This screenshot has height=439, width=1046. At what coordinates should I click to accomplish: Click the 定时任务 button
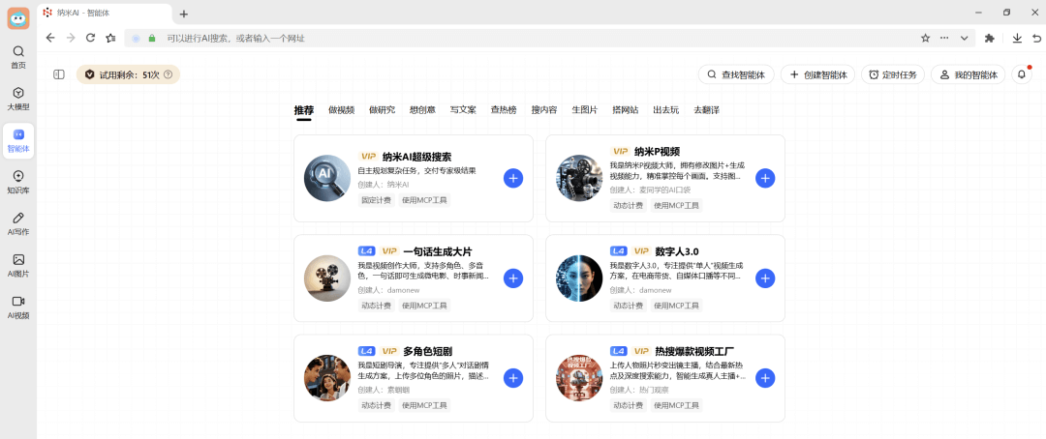(892, 74)
